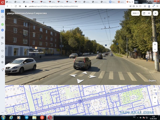160x120 pixels.
Task: Reload the current page
Action: tap(16, 6)
